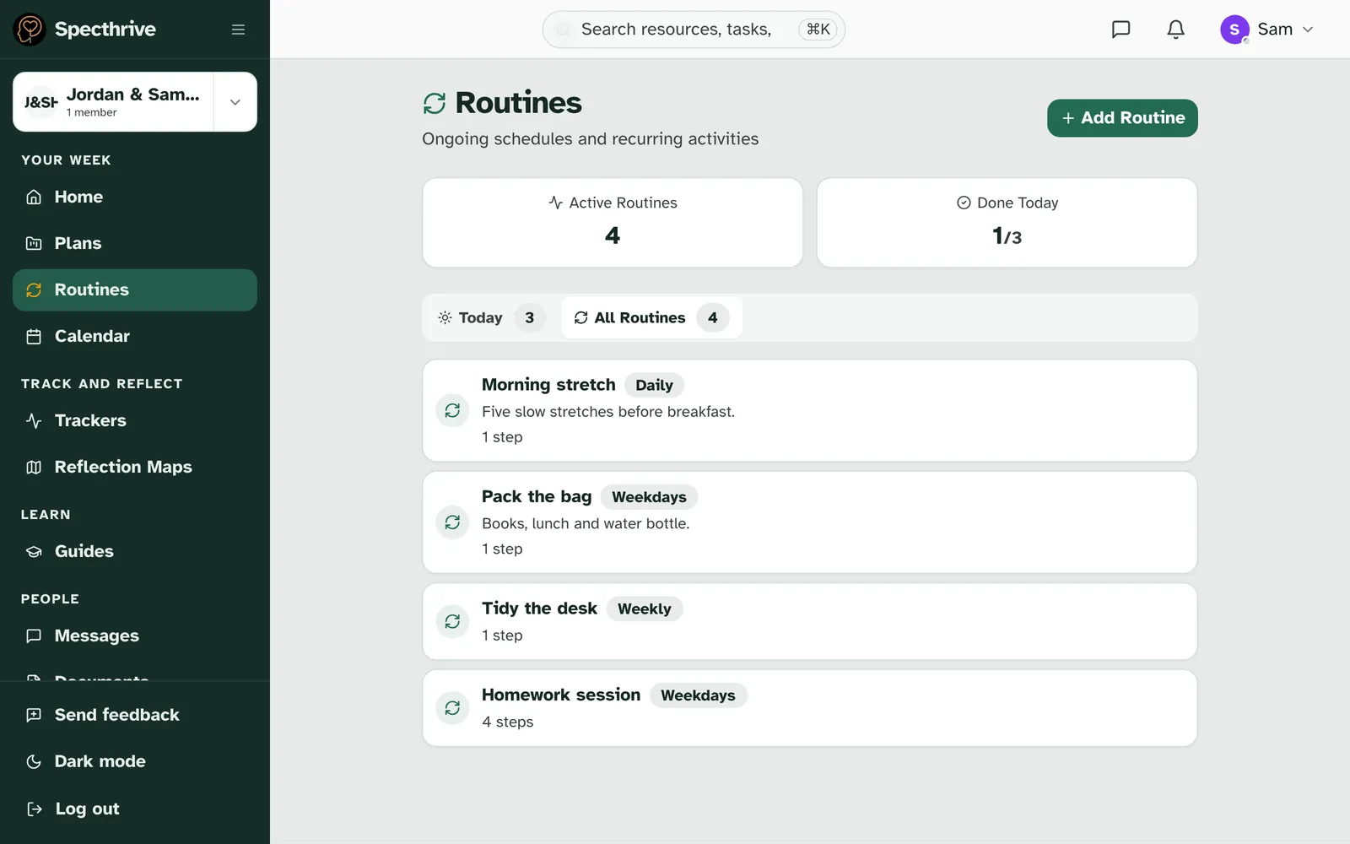Open Guides in Learn section

[135, 551]
